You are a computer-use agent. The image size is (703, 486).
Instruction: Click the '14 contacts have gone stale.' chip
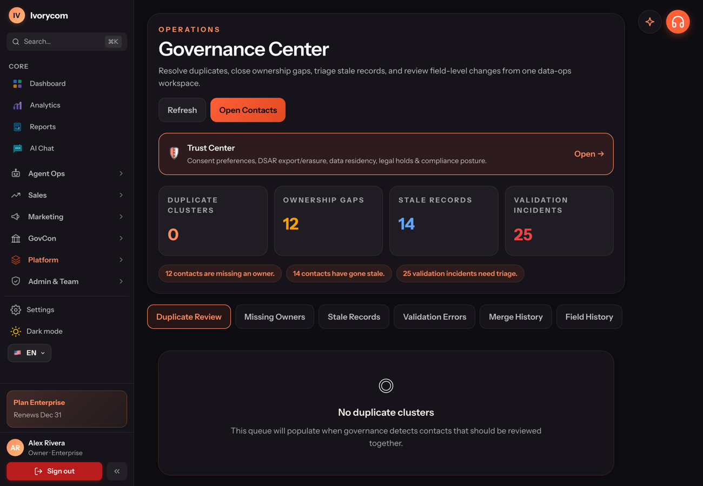339,274
